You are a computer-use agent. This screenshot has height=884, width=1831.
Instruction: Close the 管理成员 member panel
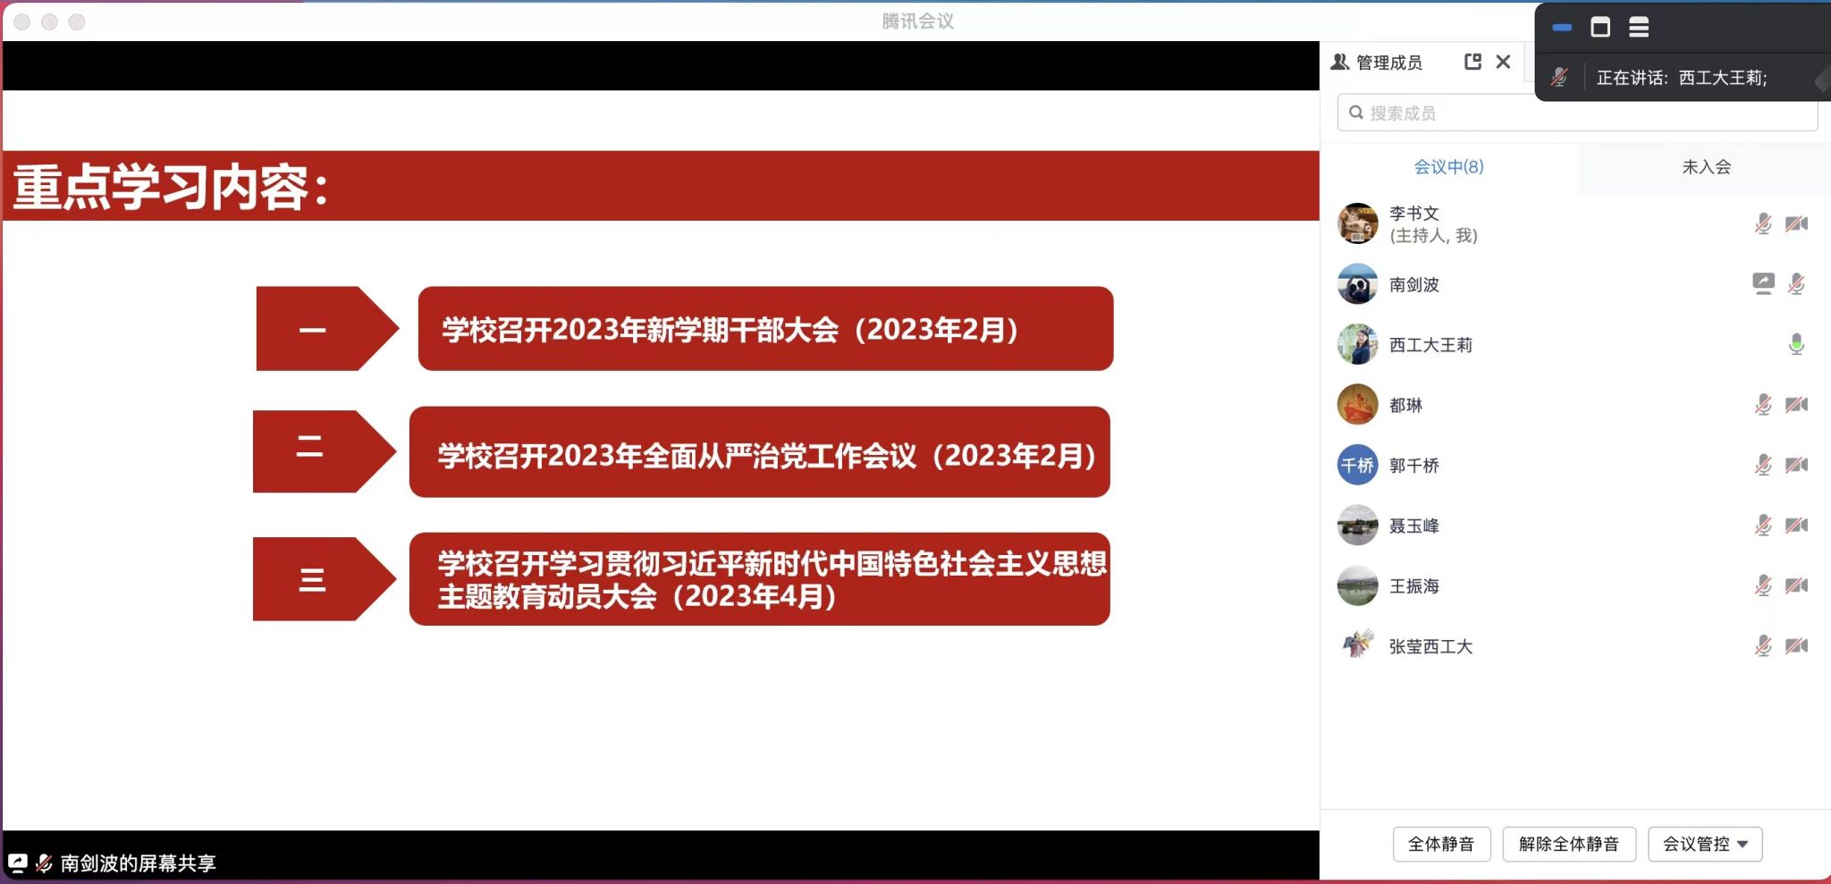tap(1503, 62)
